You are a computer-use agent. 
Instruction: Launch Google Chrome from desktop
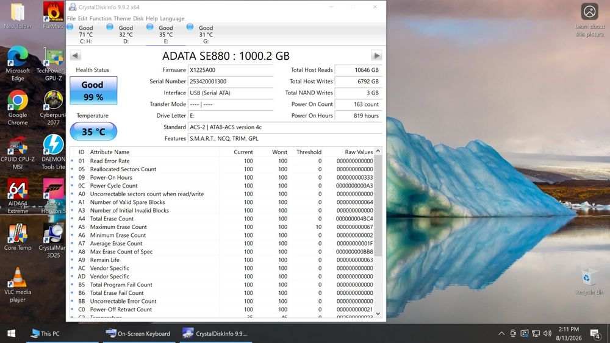(18, 108)
